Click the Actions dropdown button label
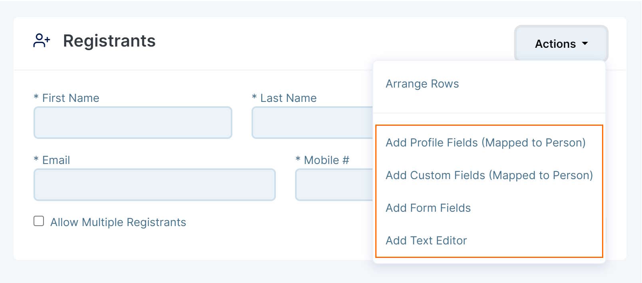 click(555, 44)
